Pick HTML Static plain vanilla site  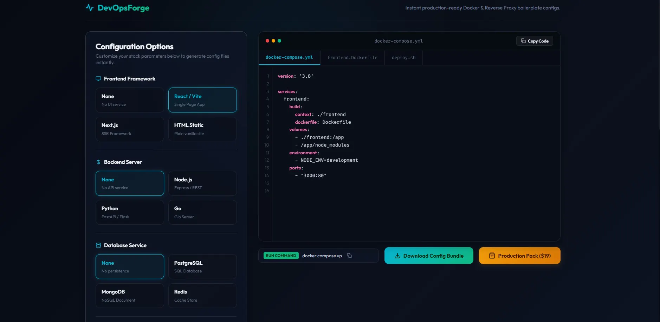click(x=202, y=129)
